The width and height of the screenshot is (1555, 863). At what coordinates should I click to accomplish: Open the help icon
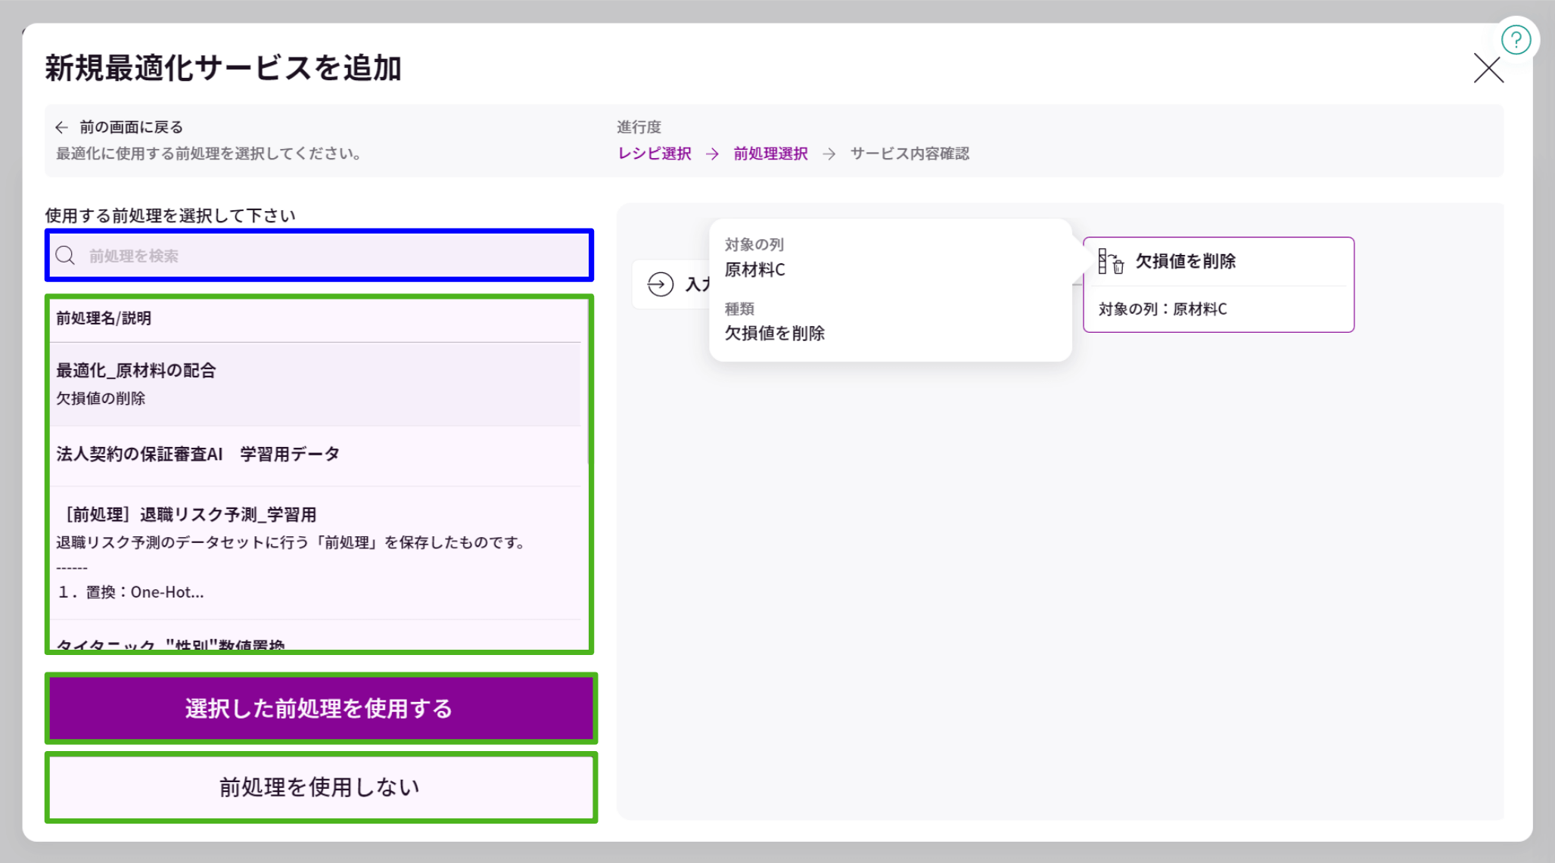pos(1516,40)
